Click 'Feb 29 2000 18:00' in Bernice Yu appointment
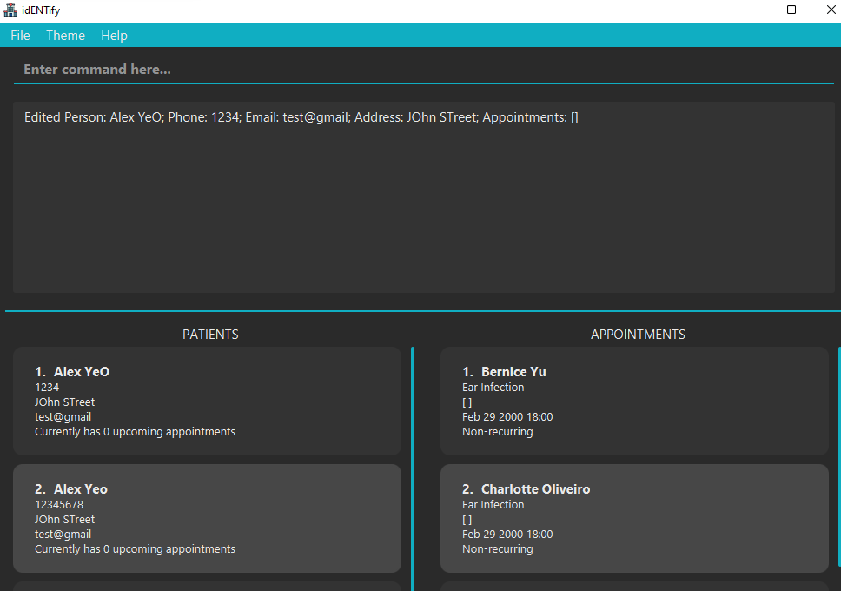The height and width of the screenshot is (591, 841). click(507, 417)
